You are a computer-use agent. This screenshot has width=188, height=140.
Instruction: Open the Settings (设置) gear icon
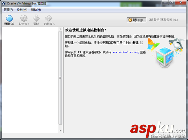pos(24,18)
